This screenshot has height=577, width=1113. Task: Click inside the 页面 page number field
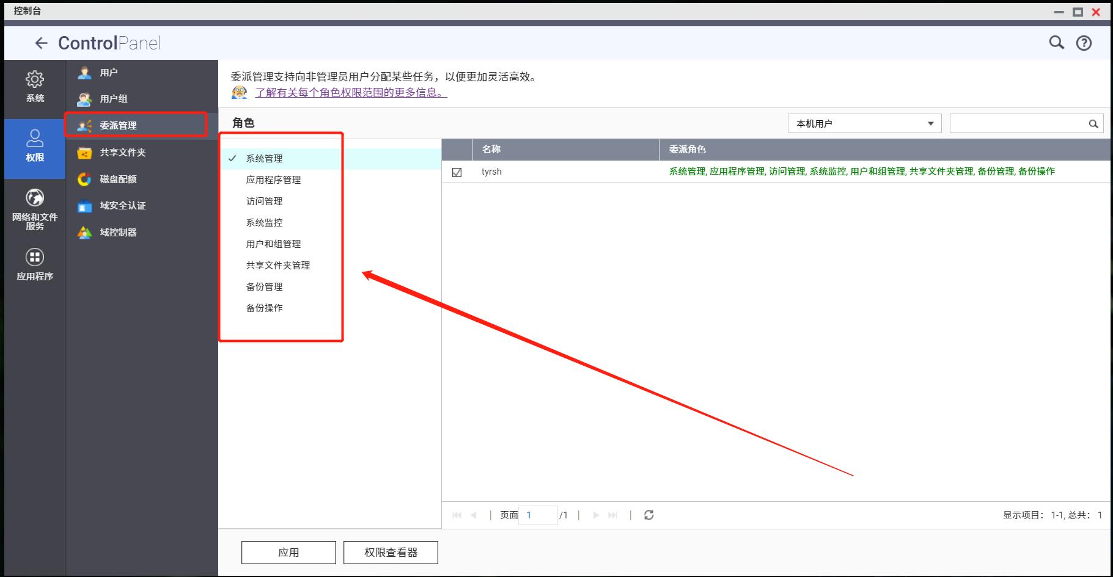point(538,515)
